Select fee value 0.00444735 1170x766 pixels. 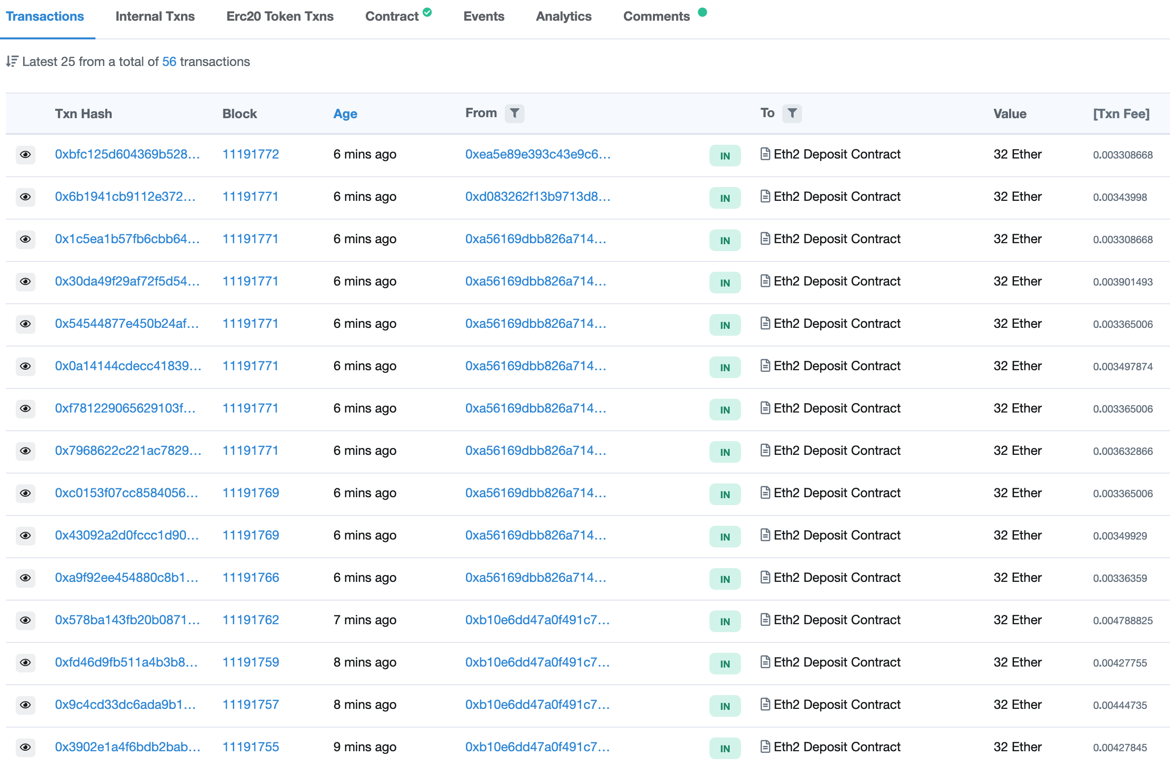click(1120, 705)
